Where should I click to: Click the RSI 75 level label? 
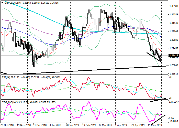click(x=170, y=77)
